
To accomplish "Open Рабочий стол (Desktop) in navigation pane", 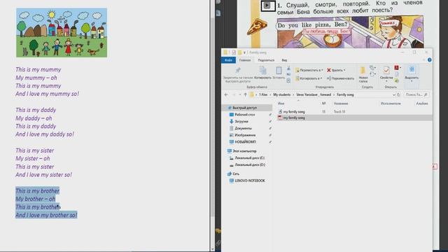I will pyautogui.click(x=245, y=115).
